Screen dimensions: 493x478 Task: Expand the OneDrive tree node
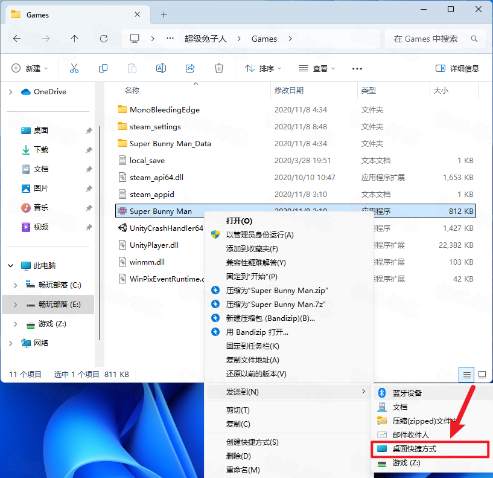click(10, 92)
